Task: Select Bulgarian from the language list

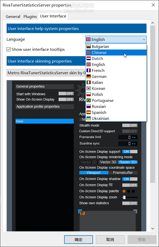Action: pos(116,47)
